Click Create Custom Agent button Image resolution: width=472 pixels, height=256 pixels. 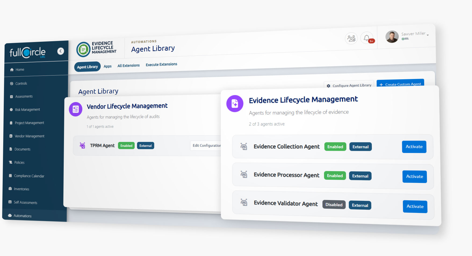click(400, 83)
